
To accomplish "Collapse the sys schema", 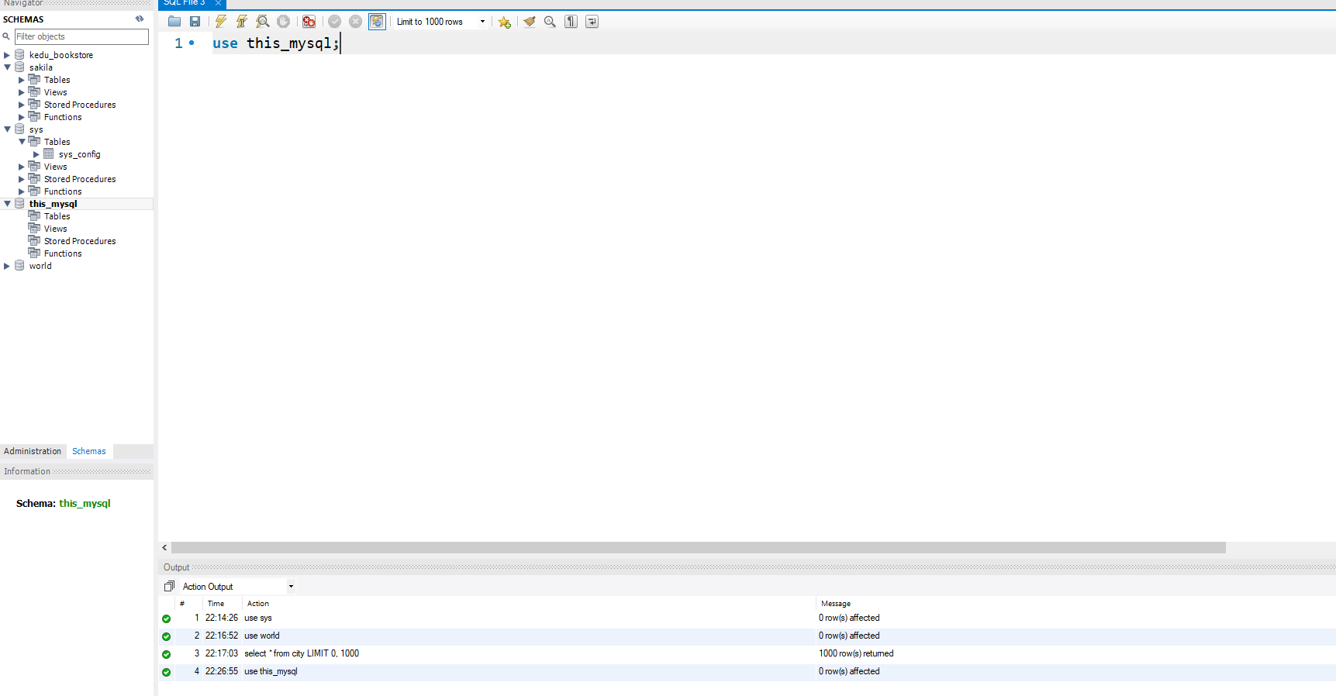I will click(x=7, y=129).
